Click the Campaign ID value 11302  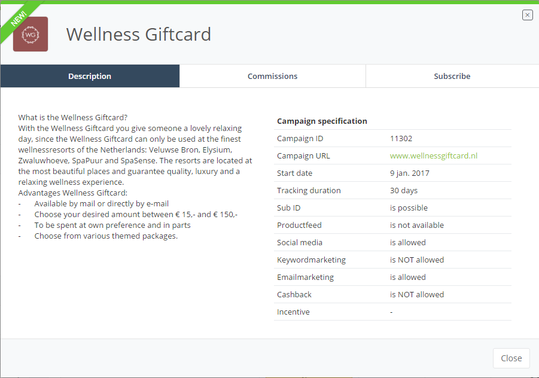pyautogui.click(x=401, y=139)
